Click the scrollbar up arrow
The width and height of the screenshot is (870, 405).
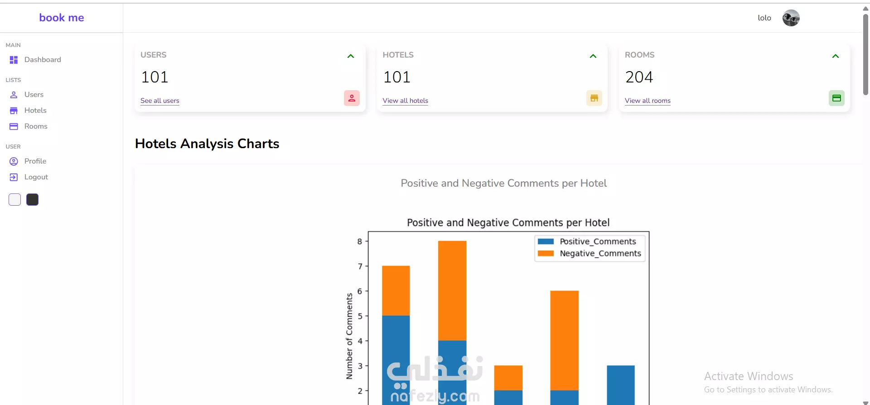[865, 9]
